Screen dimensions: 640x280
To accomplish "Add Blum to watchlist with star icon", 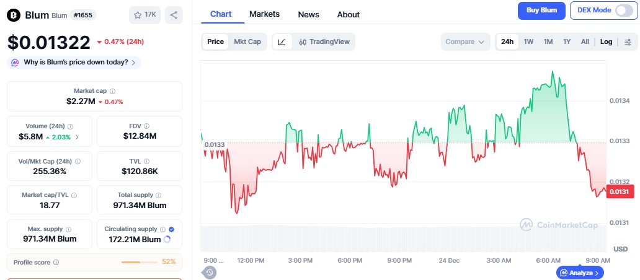I will pos(138,15).
